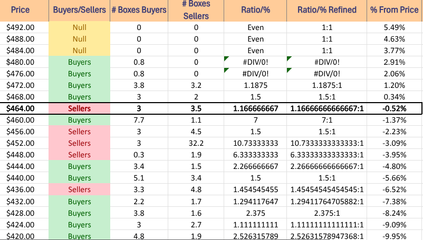Click error triangle on $480.00 Ratio/% Refined cell

tap(289, 58)
